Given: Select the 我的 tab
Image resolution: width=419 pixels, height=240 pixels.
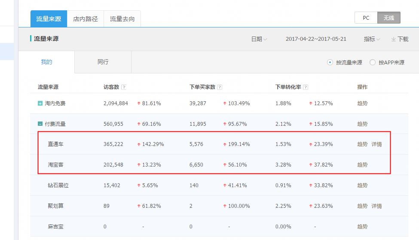Looking at the screenshot, I should (x=46, y=62).
